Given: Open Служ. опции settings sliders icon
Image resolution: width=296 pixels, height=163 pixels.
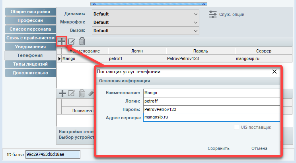Looking at the screenshot, I should coord(213,14).
